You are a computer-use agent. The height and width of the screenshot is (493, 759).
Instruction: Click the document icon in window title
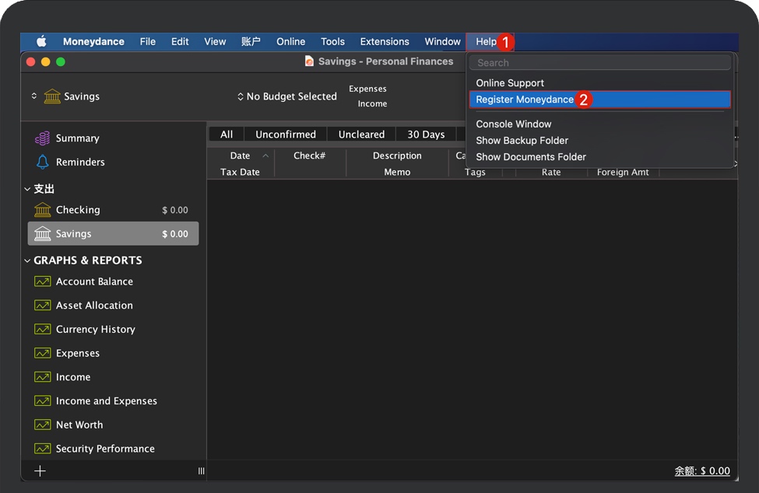pos(309,61)
